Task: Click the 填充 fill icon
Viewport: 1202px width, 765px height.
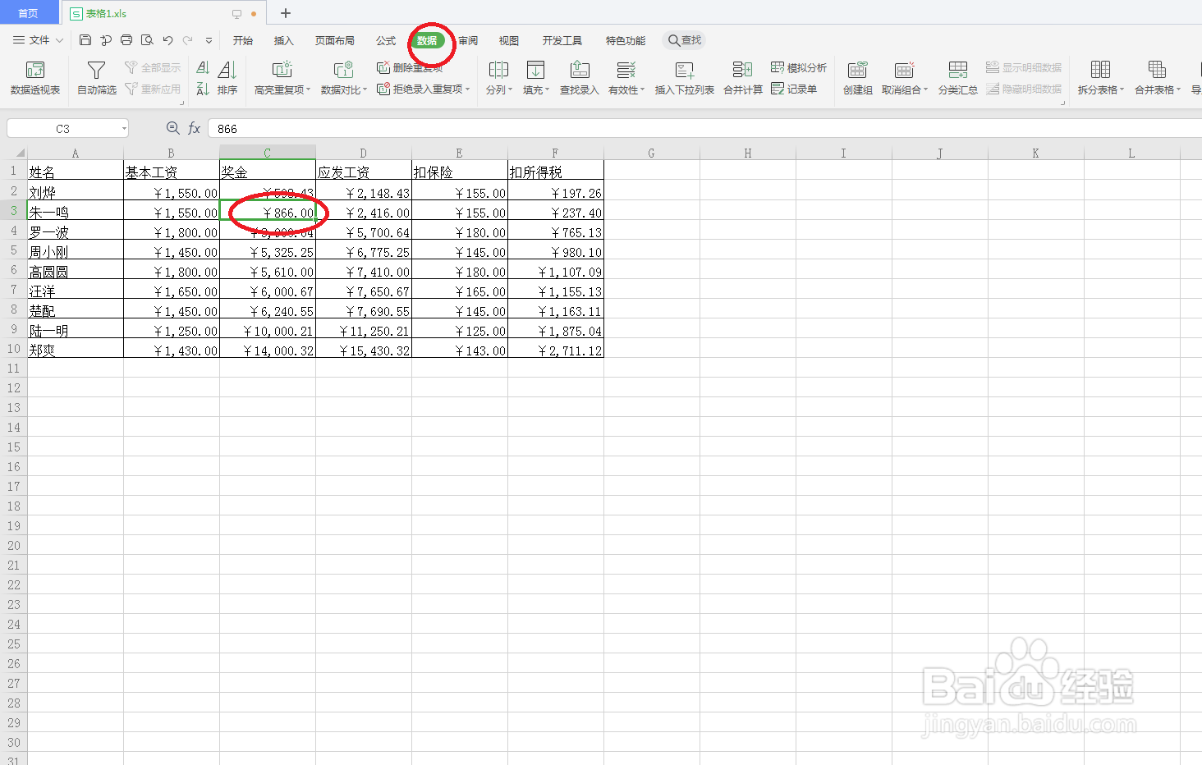Action: (536, 70)
